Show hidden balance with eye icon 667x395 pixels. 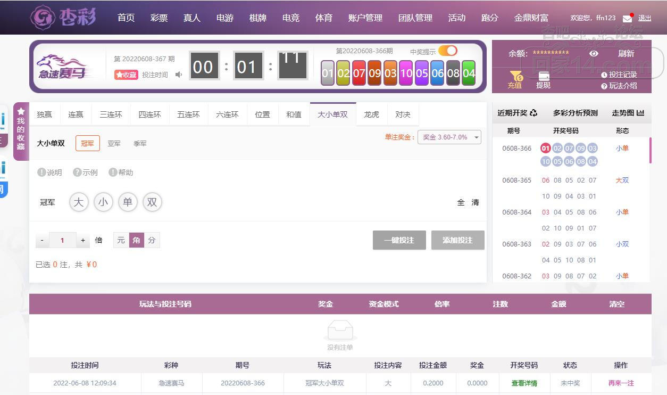pyautogui.click(x=594, y=53)
